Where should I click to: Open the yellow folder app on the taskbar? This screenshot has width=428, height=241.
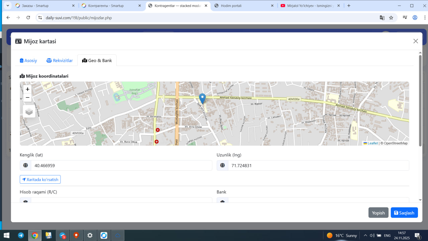tap(48, 235)
